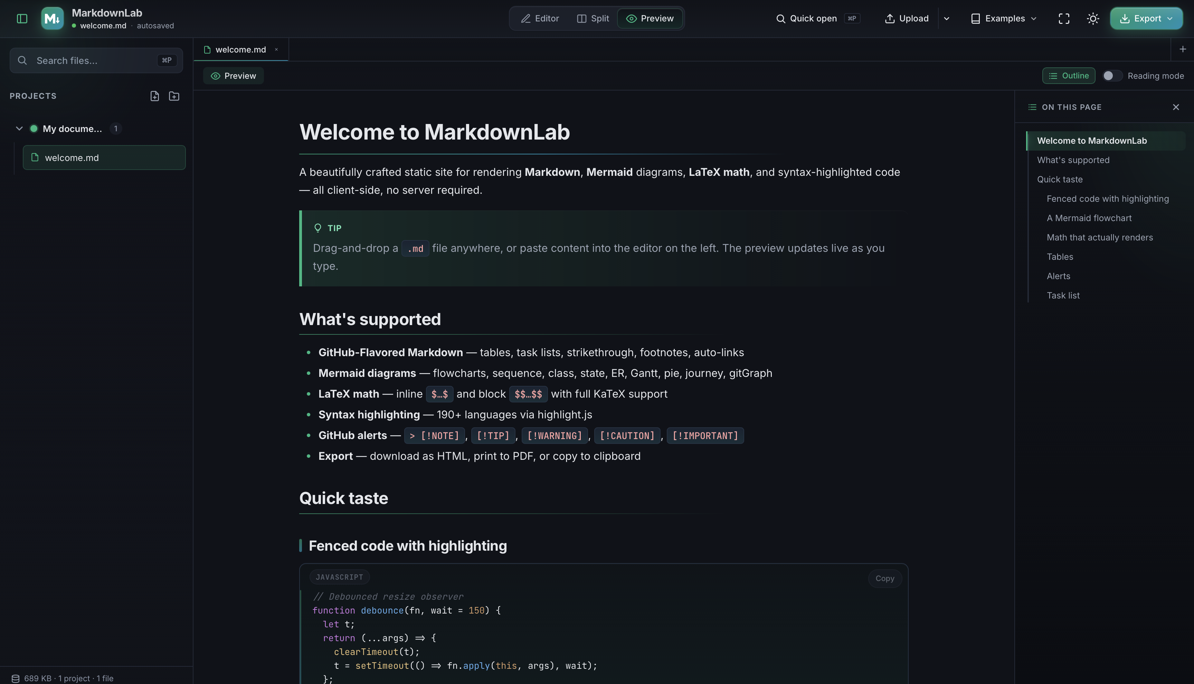Click the [!IMPORTANT] inline code tag
The width and height of the screenshot is (1194, 684).
[x=705, y=436]
